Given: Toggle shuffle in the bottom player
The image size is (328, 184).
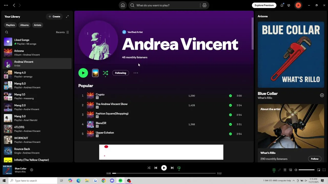Looking at the screenshot, I should [x=149, y=168].
